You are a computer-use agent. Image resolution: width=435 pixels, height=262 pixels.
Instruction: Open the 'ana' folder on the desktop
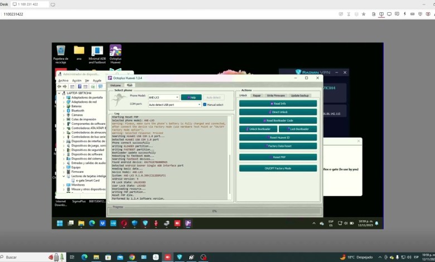tap(79, 52)
